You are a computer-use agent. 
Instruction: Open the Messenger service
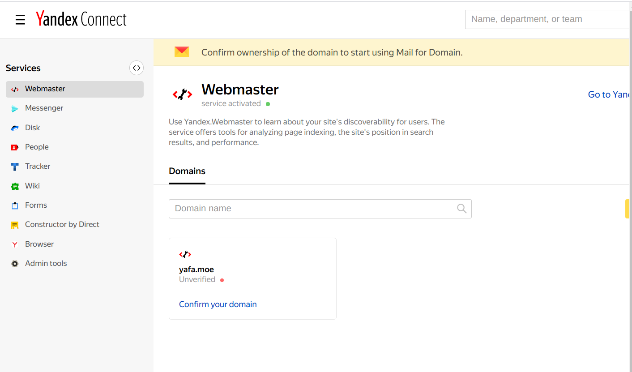pos(44,108)
